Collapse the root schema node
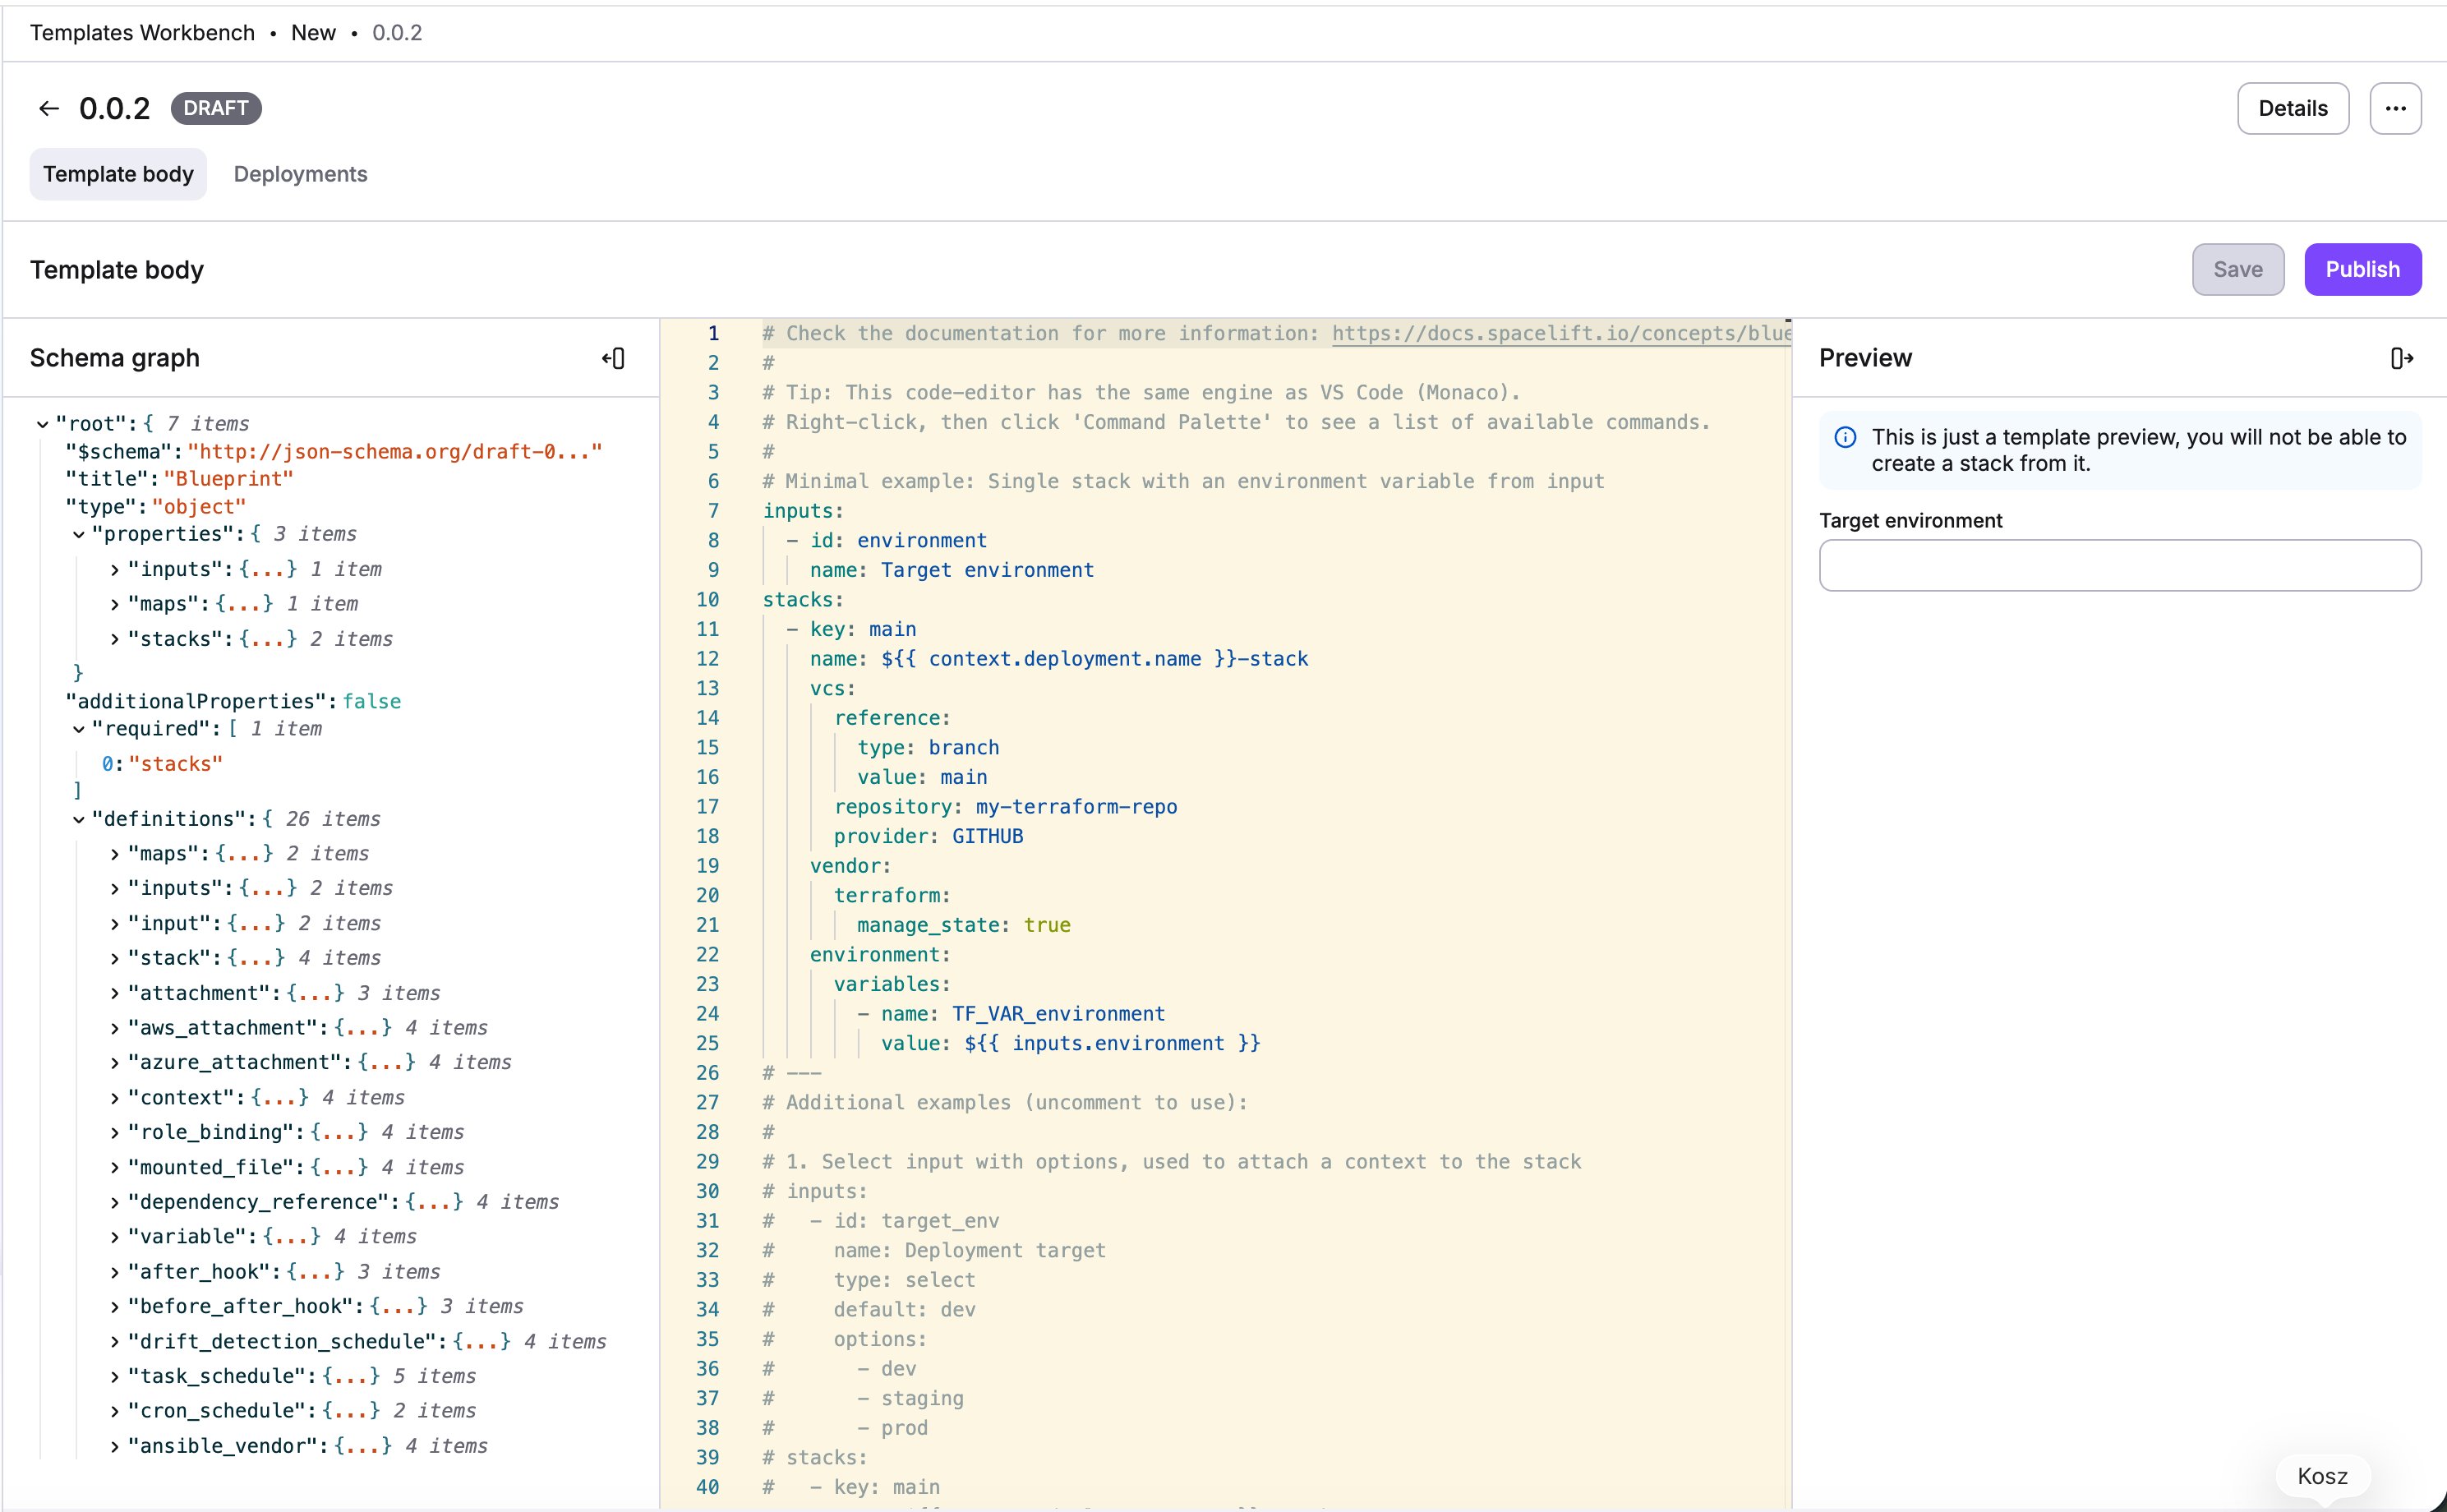The height and width of the screenshot is (1512, 2447). (43, 424)
